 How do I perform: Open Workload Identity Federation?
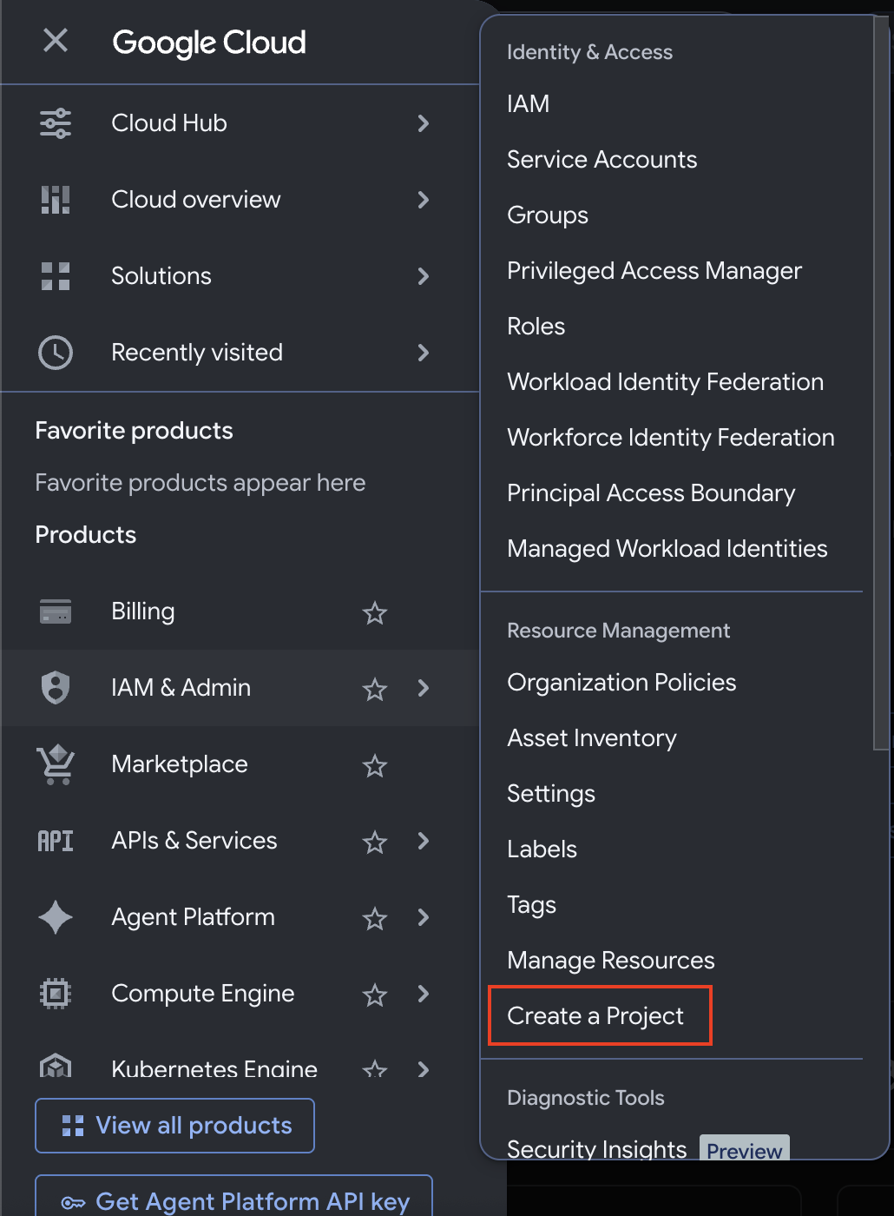[666, 382]
